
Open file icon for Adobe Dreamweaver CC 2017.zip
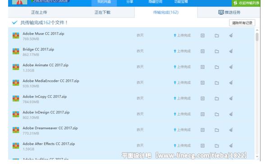click(202, 130)
